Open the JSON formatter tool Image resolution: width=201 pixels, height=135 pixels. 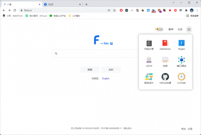coord(149,62)
